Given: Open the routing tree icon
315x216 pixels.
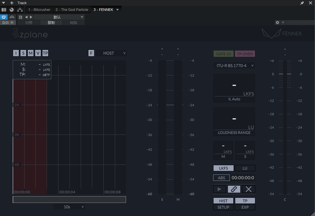Looking at the screenshot, I should (20, 10).
